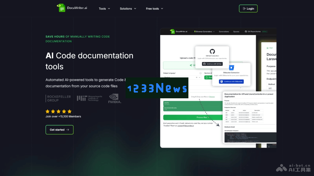314x176 pixels.
Task: Select the UsersController.php uploaded file row
Action: click(193, 108)
